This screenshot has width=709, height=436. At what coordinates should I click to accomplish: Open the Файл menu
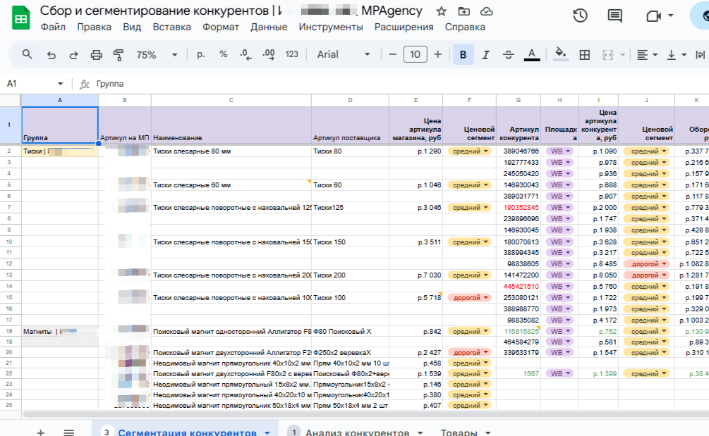tap(53, 27)
